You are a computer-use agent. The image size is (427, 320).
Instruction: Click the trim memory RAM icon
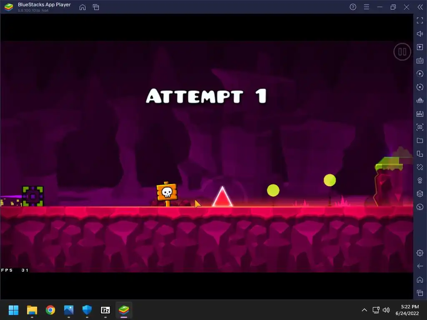419,100
